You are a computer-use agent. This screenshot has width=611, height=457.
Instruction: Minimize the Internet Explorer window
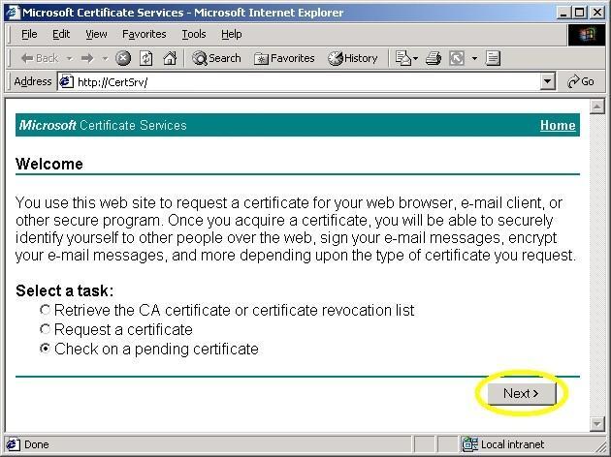click(563, 13)
